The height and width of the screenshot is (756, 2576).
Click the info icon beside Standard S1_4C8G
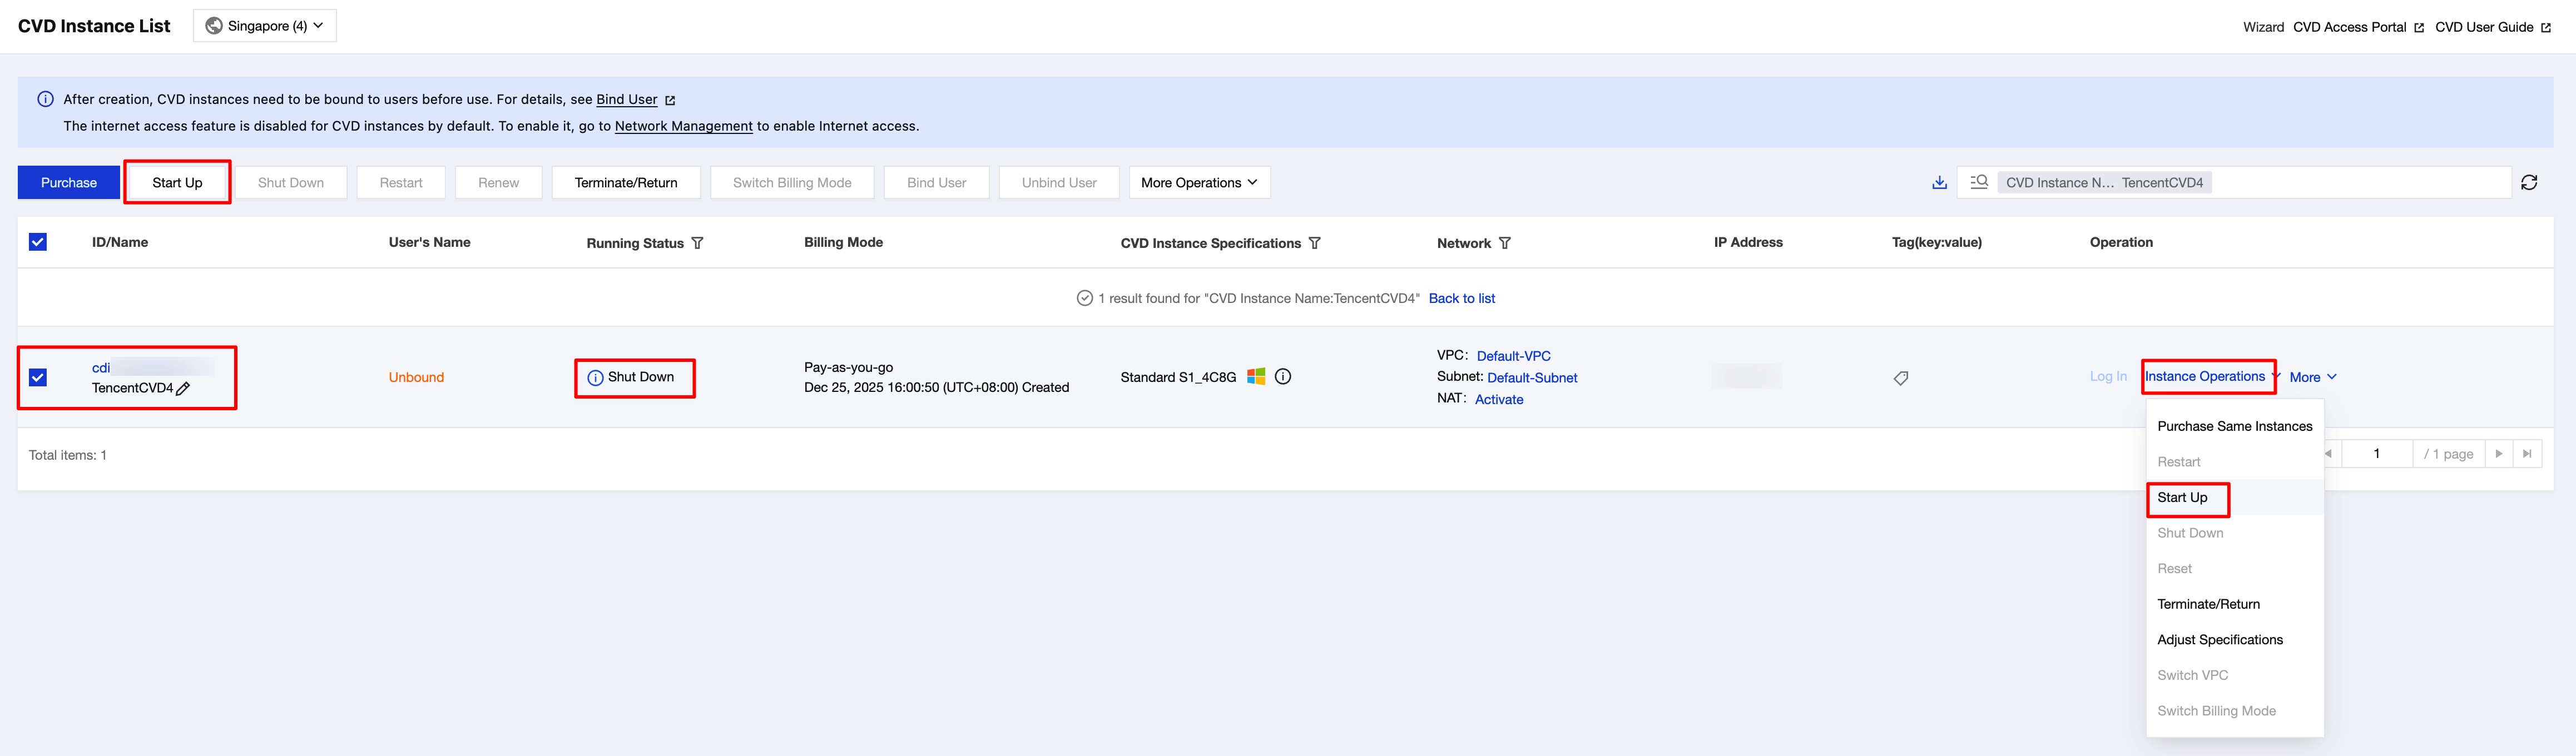pos(1283,377)
